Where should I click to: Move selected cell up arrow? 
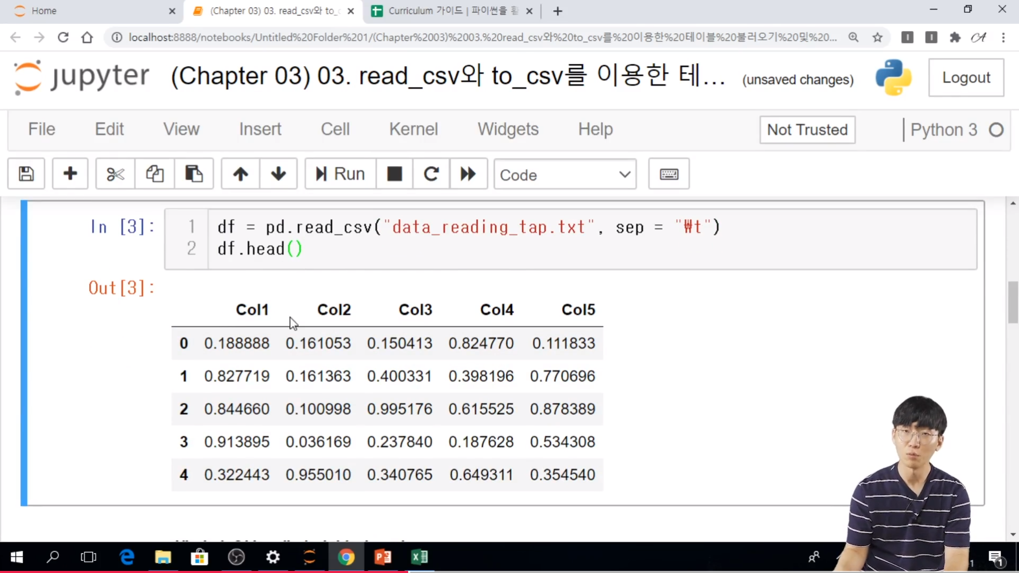click(x=240, y=174)
